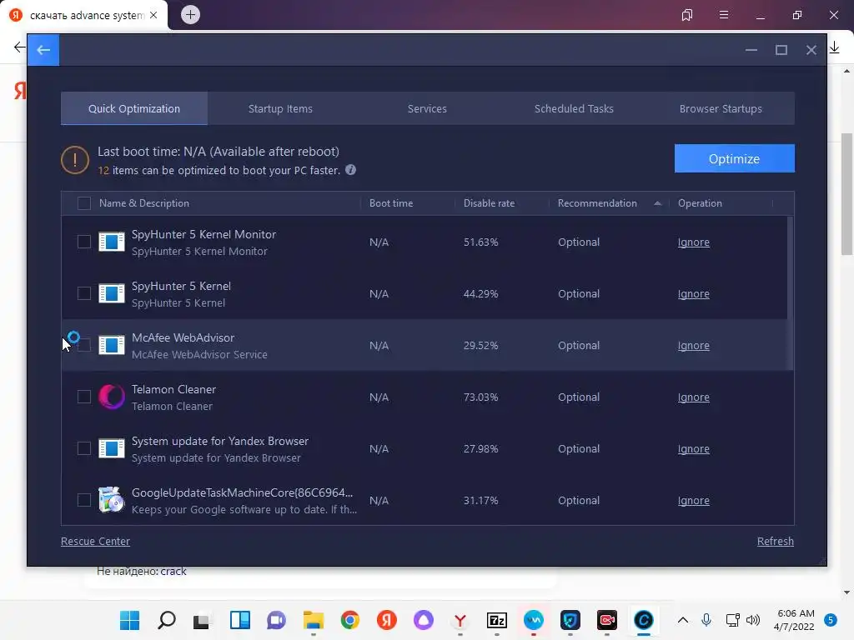Switch to Startup Items tab
This screenshot has width=854, height=640.
(x=280, y=108)
